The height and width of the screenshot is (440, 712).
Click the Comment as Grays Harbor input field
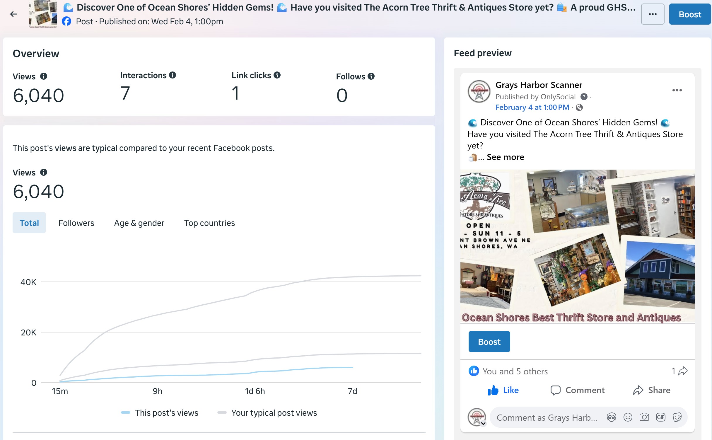(x=546, y=417)
